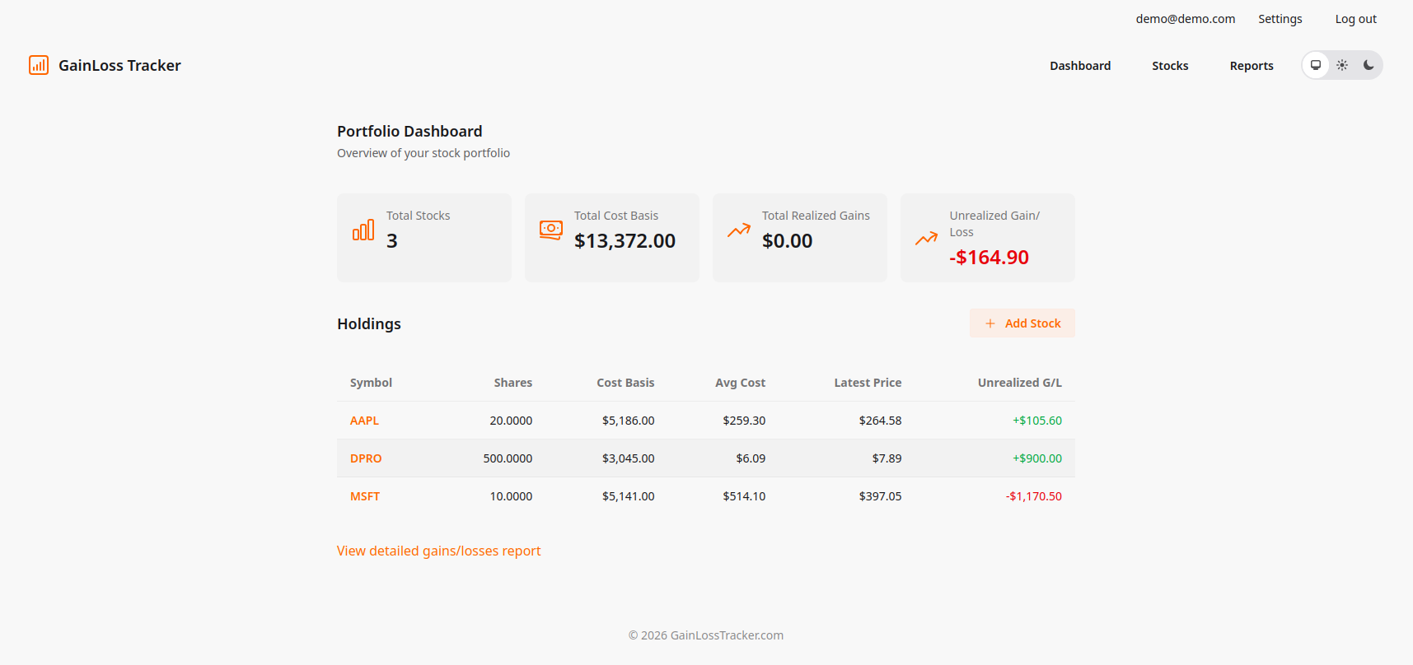The image size is (1413, 665).
Task: Enable light theme with sun icon
Action: click(x=1342, y=65)
